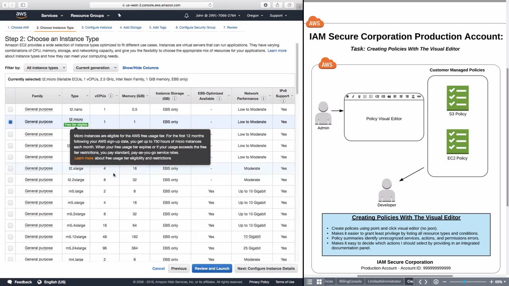Select the m5.12xlarge instance checkbox

(10, 237)
